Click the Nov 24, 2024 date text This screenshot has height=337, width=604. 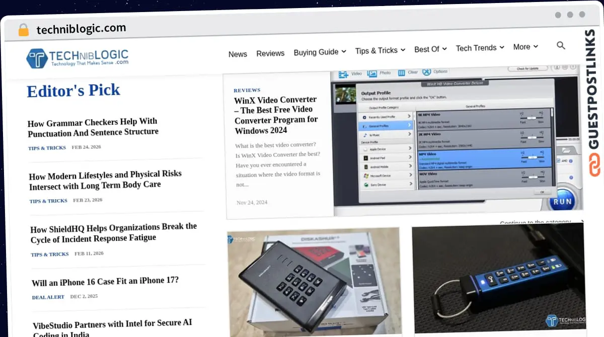(x=252, y=202)
